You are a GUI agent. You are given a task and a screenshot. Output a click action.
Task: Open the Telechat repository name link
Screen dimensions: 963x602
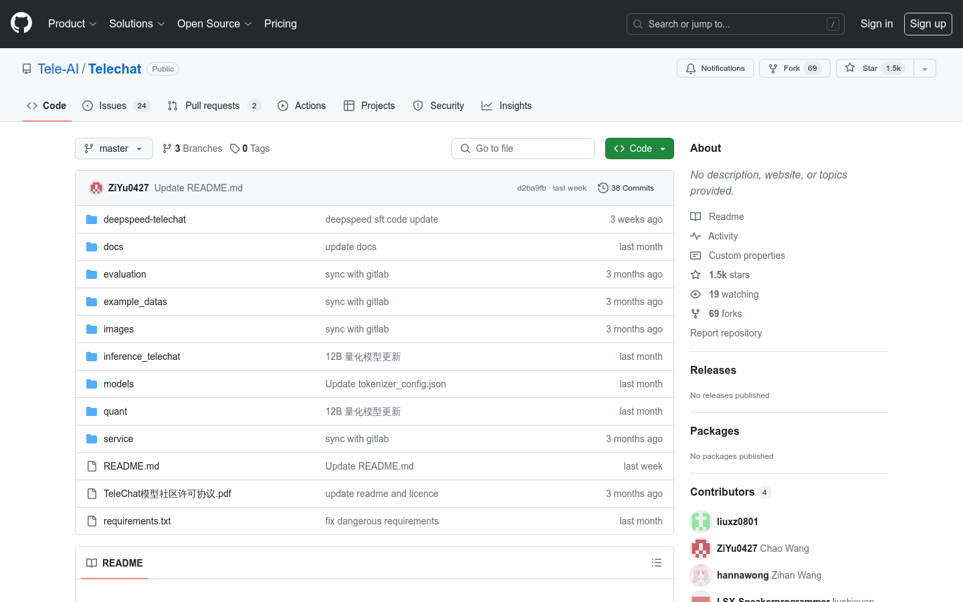tap(115, 69)
